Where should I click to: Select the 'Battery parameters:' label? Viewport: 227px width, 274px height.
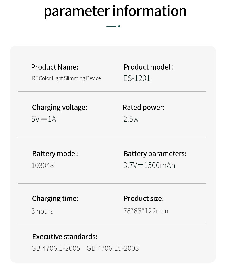pyautogui.click(x=155, y=154)
